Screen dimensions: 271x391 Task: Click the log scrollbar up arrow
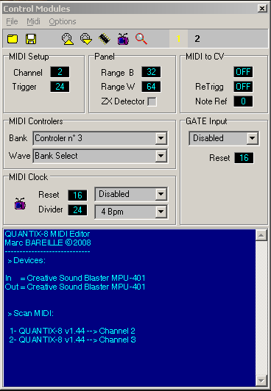coord(261,235)
